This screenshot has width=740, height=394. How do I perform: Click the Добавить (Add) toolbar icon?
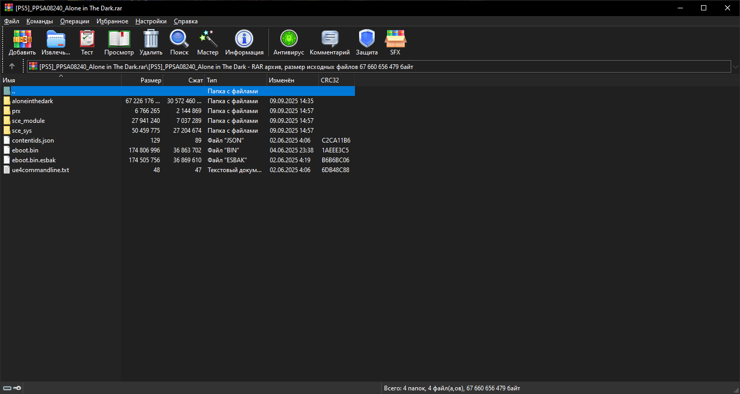22,38
